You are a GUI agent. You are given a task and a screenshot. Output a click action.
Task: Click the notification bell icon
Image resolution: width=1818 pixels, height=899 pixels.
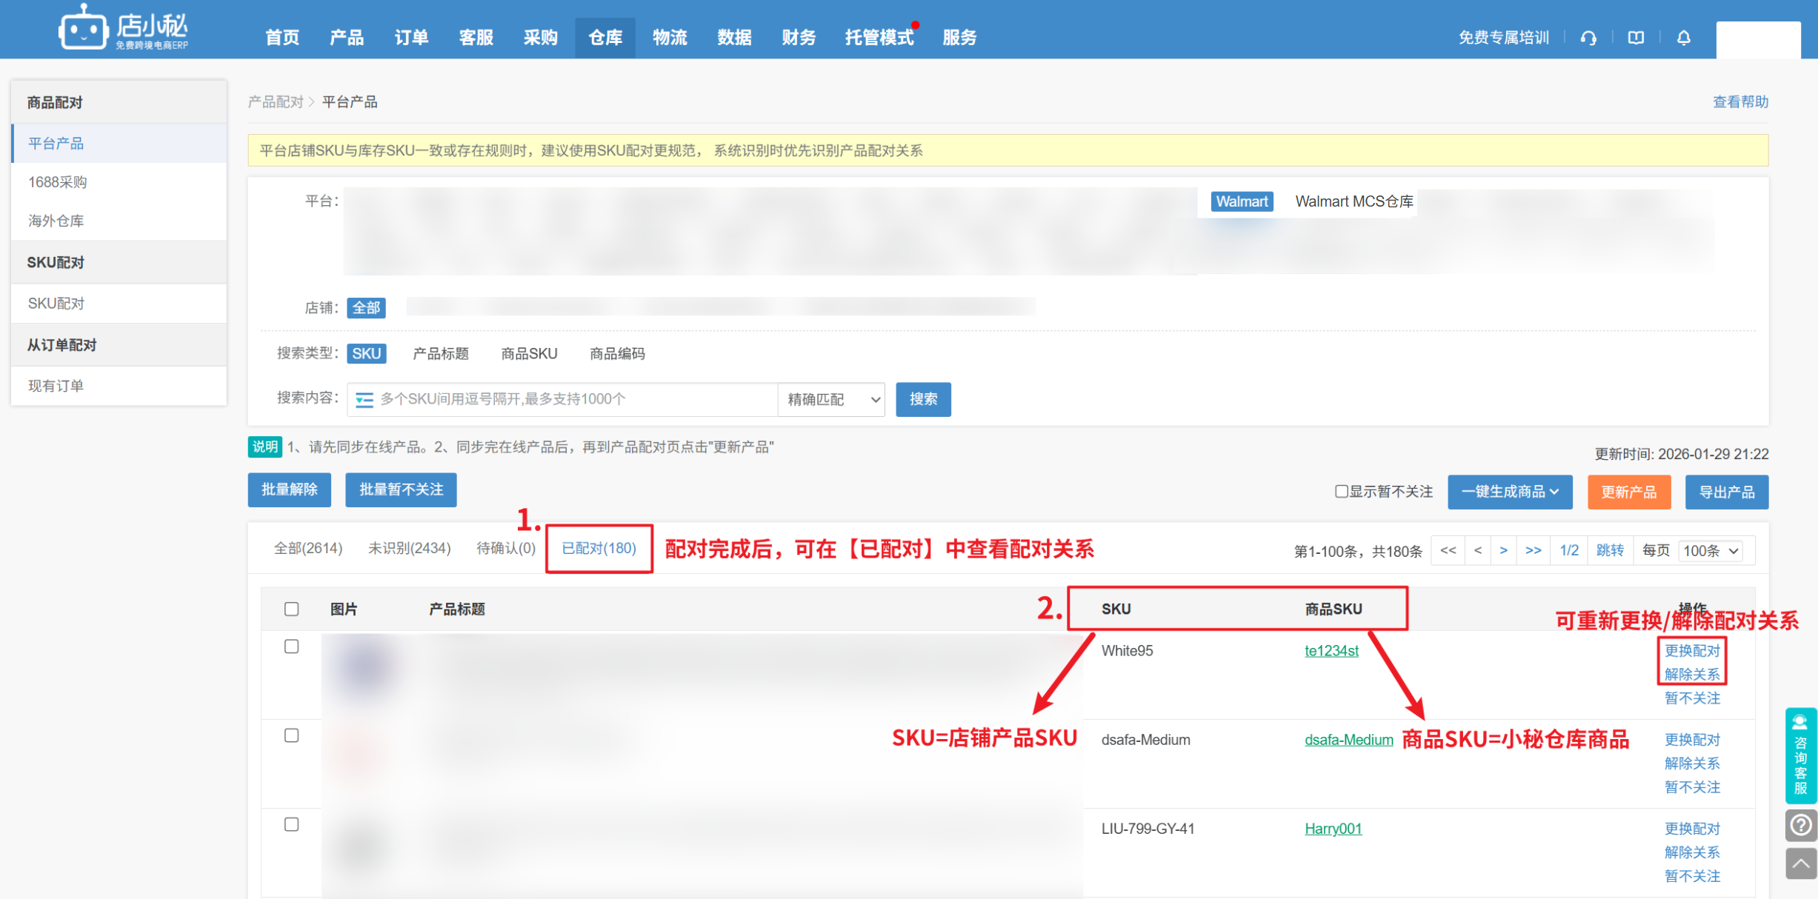coord(1684,38)
